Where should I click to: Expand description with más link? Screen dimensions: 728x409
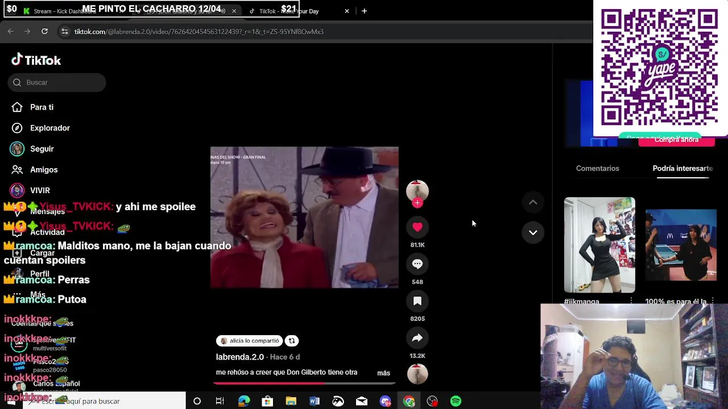(383, 373)
